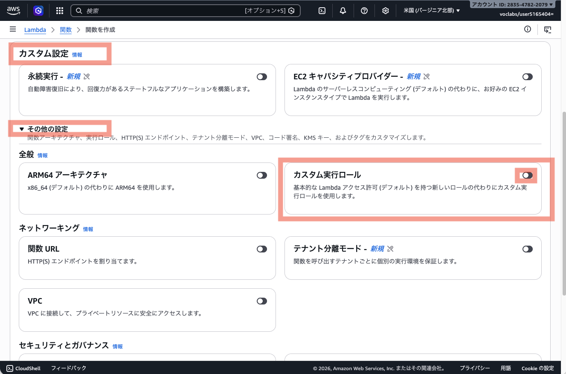Click the CloudShell label in the footer
This screenshot has height=374, width=566.
[x=28, y=368]
